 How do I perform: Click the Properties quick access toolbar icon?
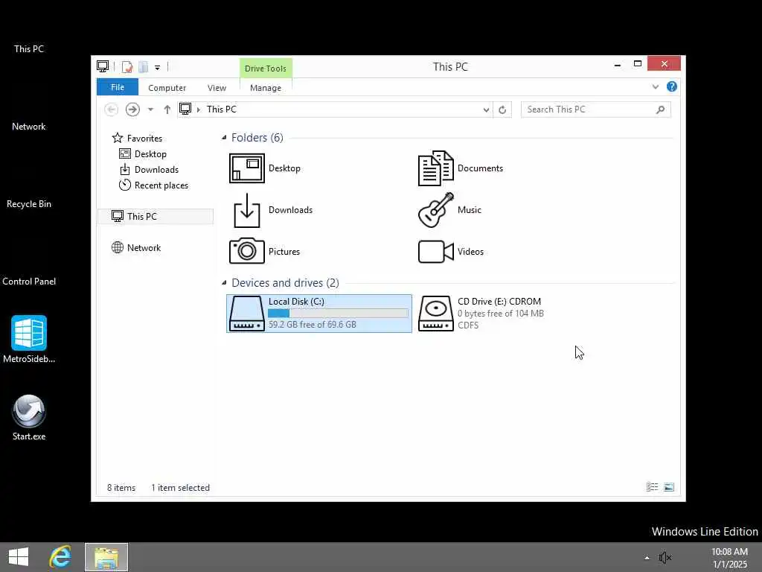127,66
